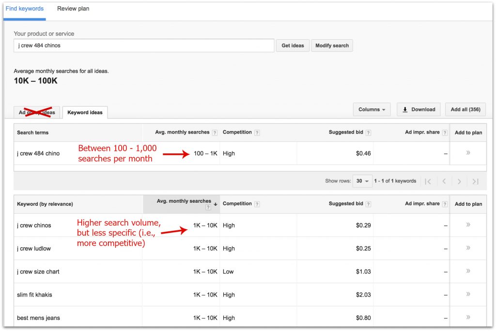
Task: Open help for keyword table Suggested bid
Action: pos(368,204)
